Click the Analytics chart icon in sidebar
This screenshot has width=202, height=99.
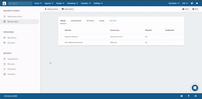(x=5, y=74)
